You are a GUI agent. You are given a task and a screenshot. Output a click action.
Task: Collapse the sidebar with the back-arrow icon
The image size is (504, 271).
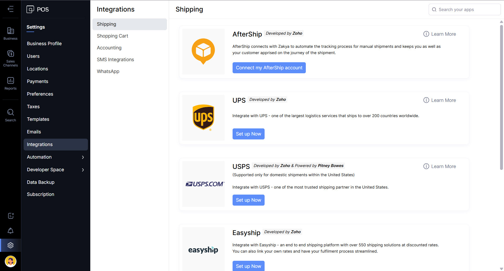[x=10, y=9]
